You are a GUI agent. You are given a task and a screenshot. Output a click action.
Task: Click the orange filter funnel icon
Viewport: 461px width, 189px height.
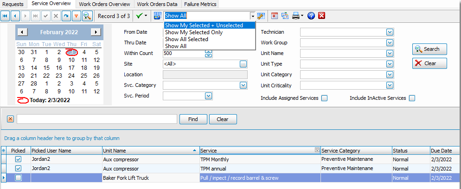[x=76, y=16]
